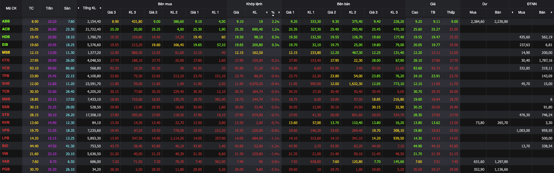This screenshot has width=554, height=173.
Task: Click the right arrow beside Tổng KL header
Action: click(x=100, y=8)
